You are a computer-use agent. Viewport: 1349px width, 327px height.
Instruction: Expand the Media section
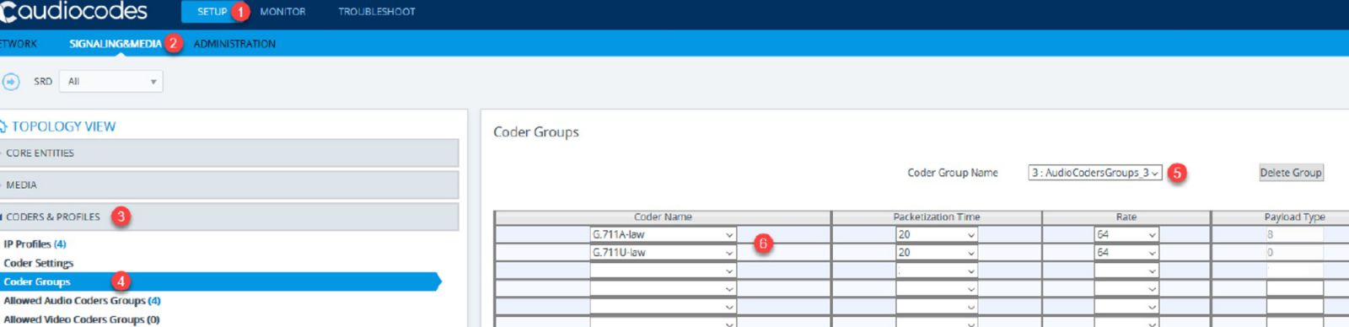[229, 185]
